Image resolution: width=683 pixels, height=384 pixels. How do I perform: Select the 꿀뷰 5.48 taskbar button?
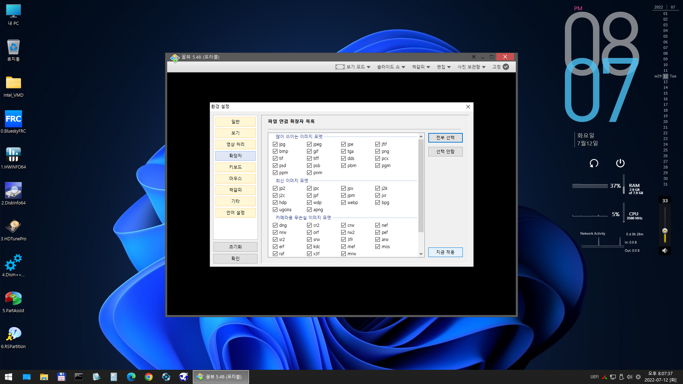click(221, 377)
